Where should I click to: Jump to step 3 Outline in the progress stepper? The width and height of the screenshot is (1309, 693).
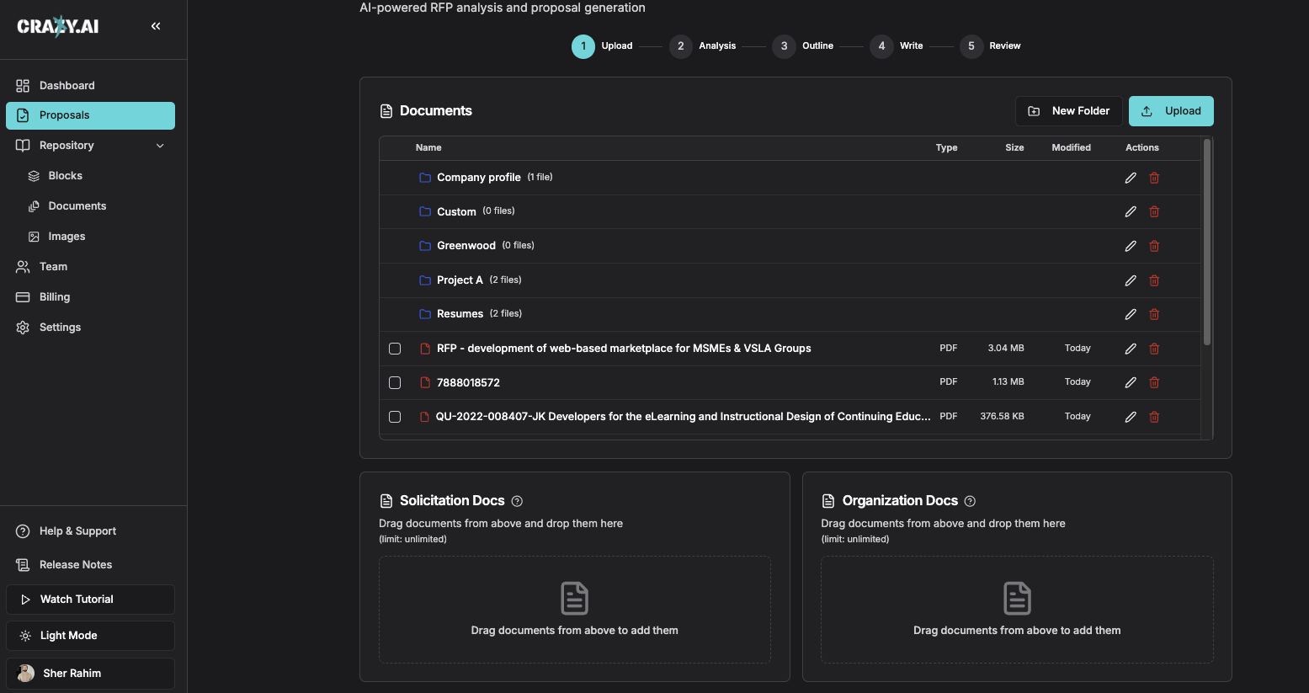point(783,46)
